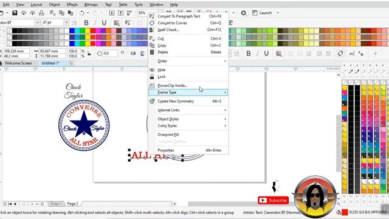This screenshot has width=389, height=219.
Task: Click the mirror vertically icon
Action: [x=142, y=54]
